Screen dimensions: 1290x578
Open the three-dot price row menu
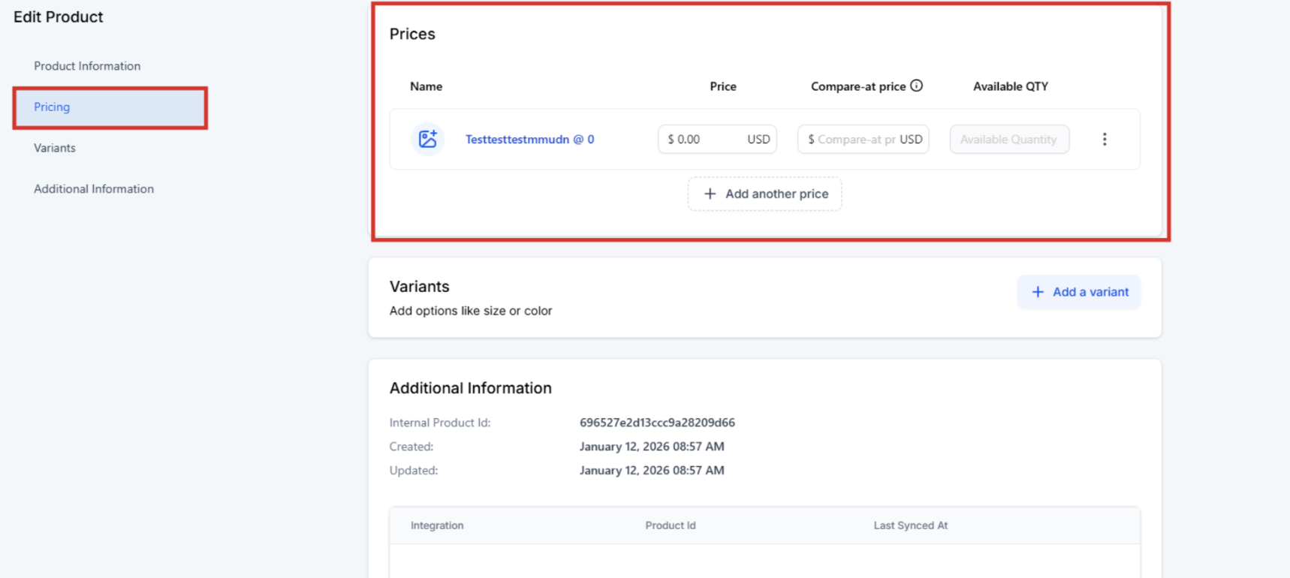[x=1104, y=139]
